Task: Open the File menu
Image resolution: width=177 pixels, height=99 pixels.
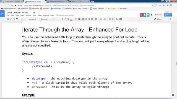Action: pyautogui.click(x=8, y=15)
